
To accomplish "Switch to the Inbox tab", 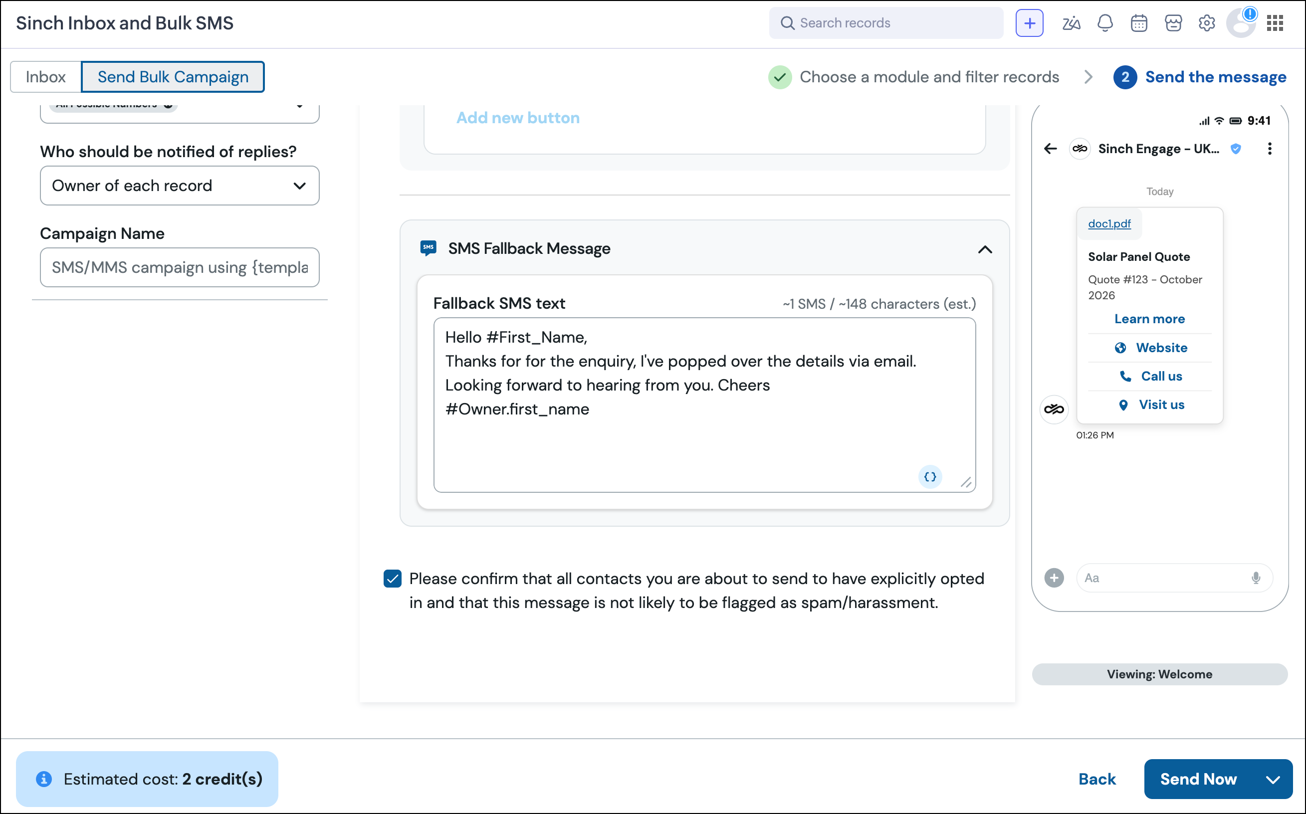I will (46, 76).
